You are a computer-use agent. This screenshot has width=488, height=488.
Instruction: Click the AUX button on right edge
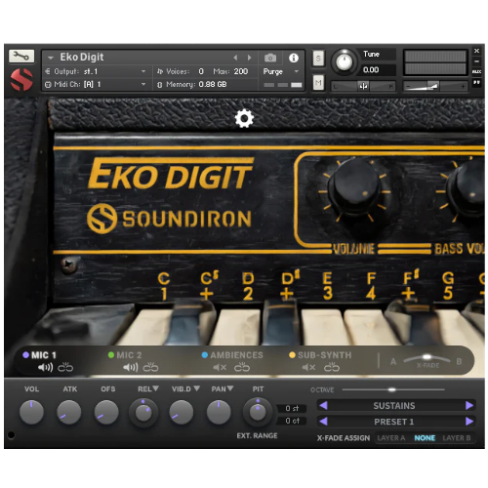point(476,71)
